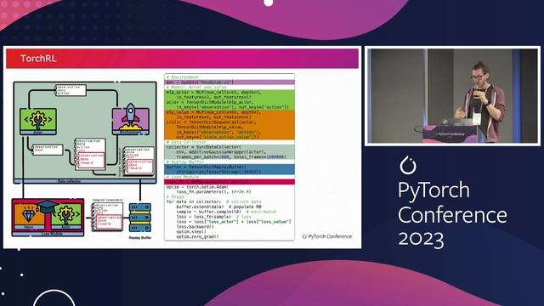Click the "# Data Collector" code comment
This screenshot has width=544, height=306.
click(186, 142)
